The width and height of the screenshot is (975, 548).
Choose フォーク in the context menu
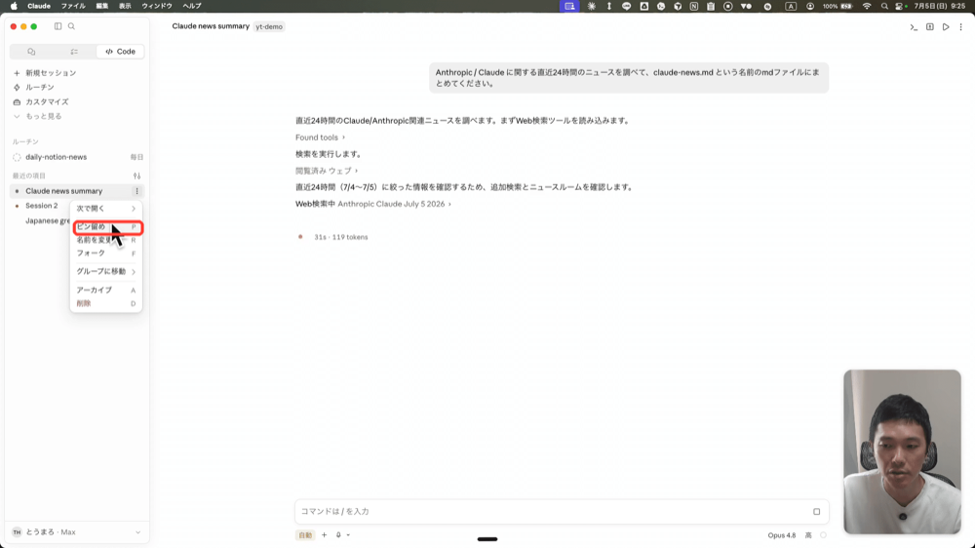(105, 254)
